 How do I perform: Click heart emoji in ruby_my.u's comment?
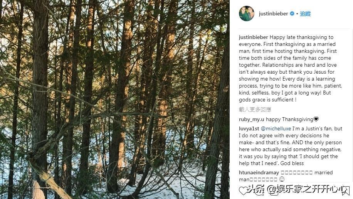tap(316, 120)
